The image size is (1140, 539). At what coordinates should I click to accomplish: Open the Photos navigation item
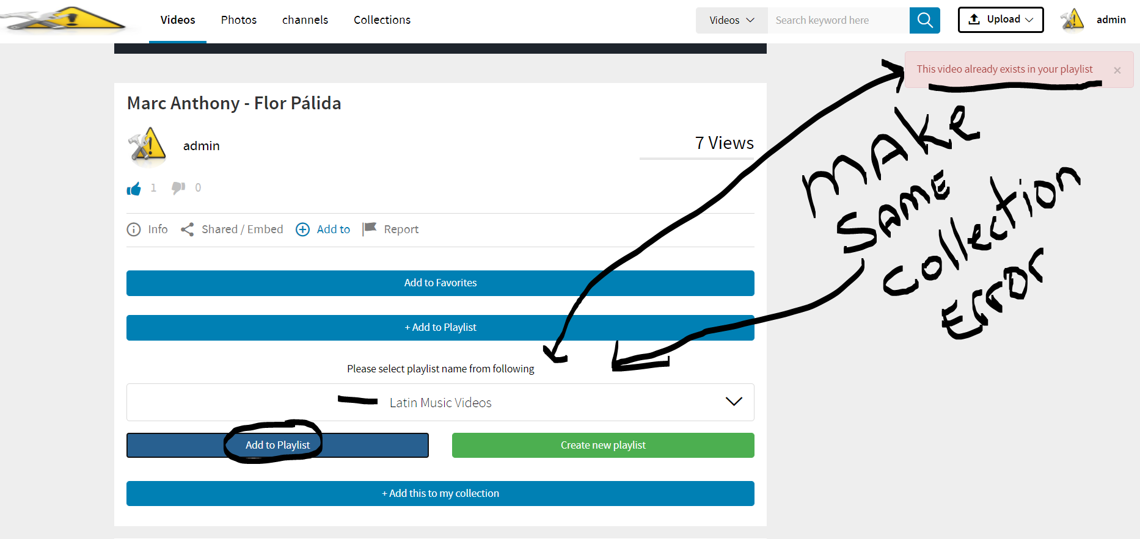[x=239, y=20]
